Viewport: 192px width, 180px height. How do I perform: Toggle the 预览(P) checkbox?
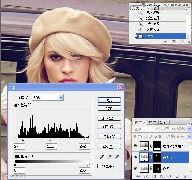99,166
